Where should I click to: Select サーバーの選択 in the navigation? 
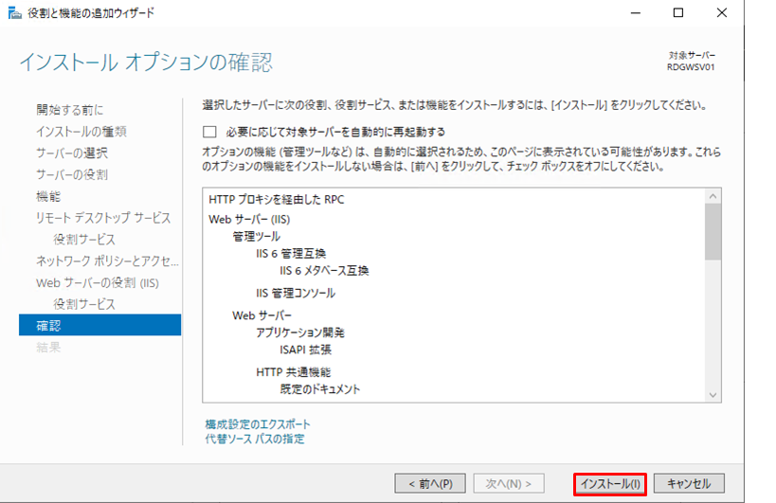click(x=72, y=153)
